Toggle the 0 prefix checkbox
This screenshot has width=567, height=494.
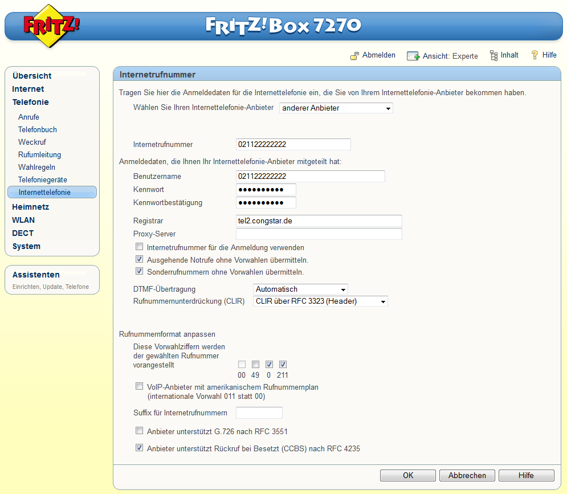pos(269,364)
